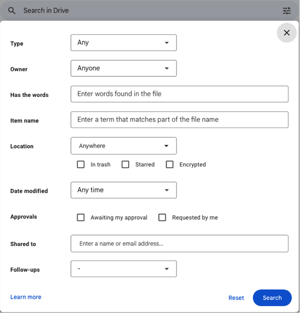Open the Learn more link
Screen dimensions: 300x313
coord(26,297)
